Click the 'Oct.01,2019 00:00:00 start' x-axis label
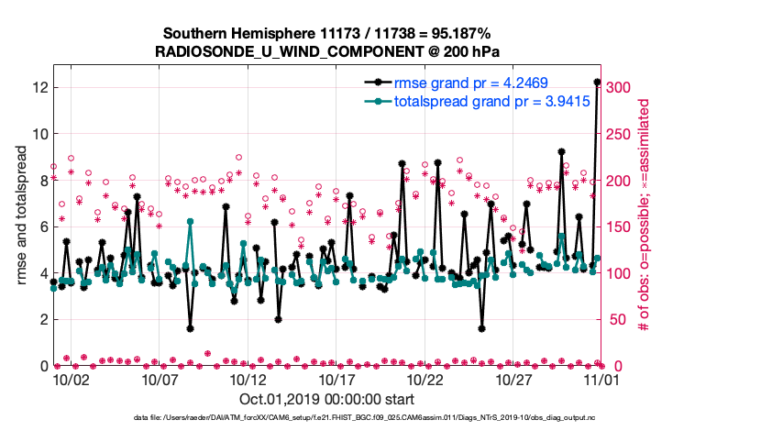 click(325, 400)
